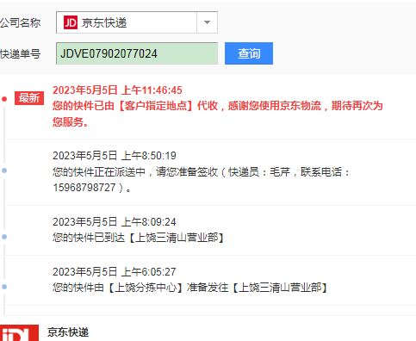
Task: Click the red 最新 badge
Action: tap(29, 98)
